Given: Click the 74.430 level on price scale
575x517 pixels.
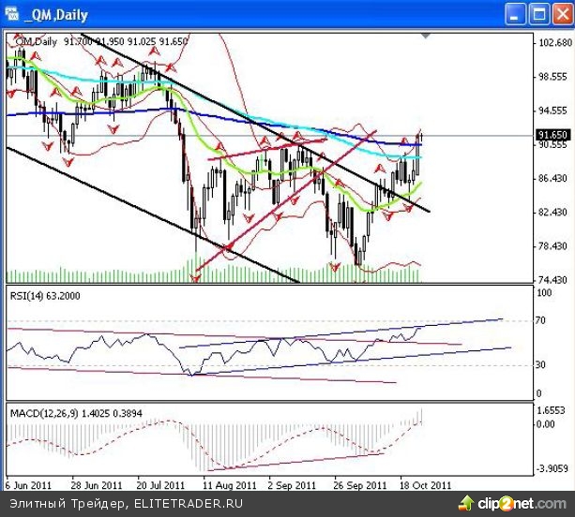Looking at the screenshot, I should 552,280.
